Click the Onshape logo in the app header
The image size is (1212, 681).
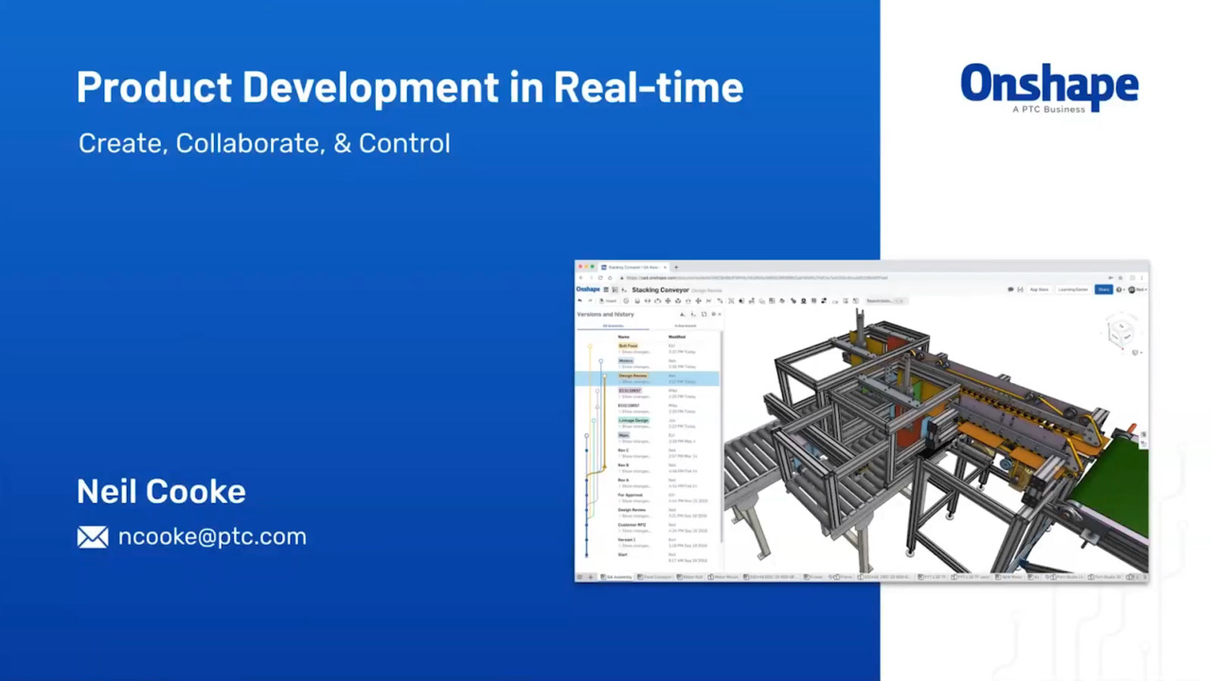[588, 289]
